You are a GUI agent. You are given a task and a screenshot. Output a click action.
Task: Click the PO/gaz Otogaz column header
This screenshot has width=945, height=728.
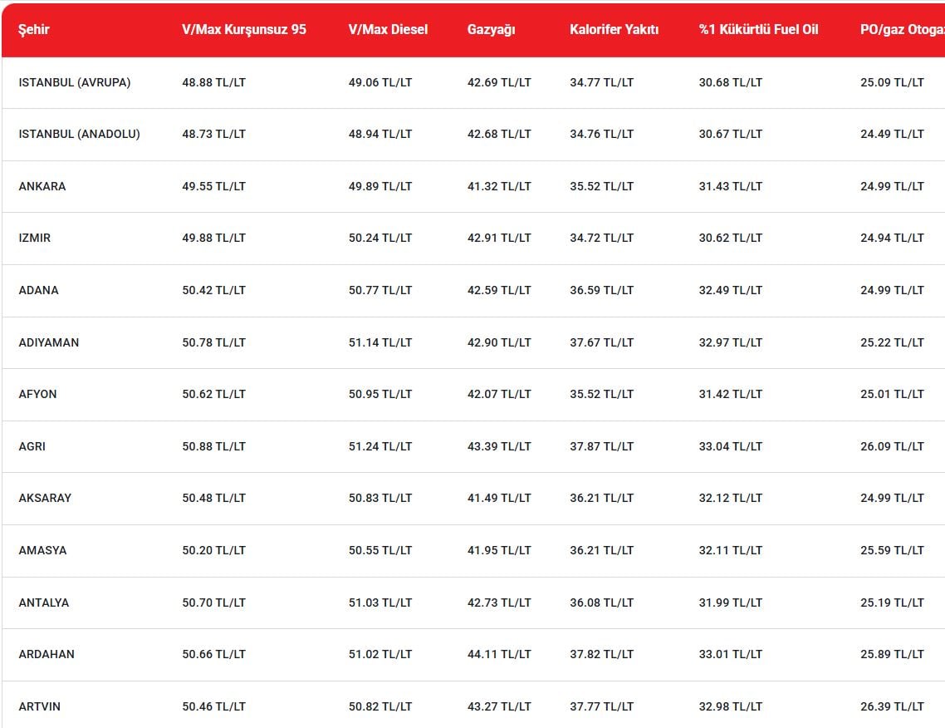tap(902, 30)
